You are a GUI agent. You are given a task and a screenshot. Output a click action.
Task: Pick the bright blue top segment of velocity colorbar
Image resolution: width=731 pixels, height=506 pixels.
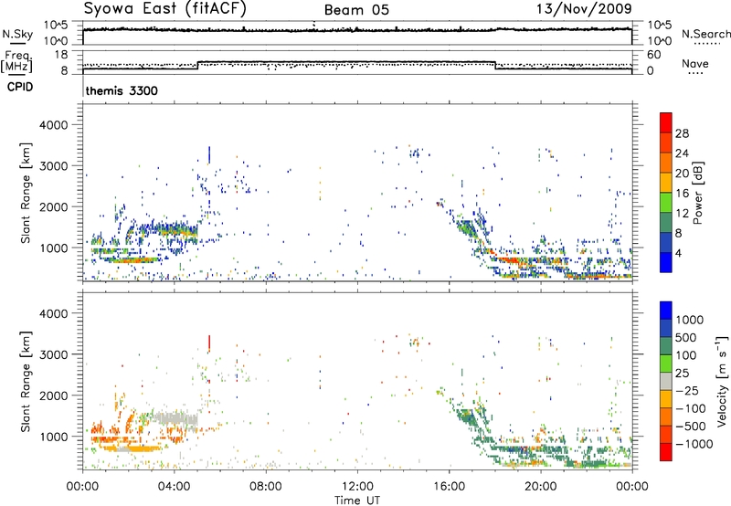(x=666, y=310)
